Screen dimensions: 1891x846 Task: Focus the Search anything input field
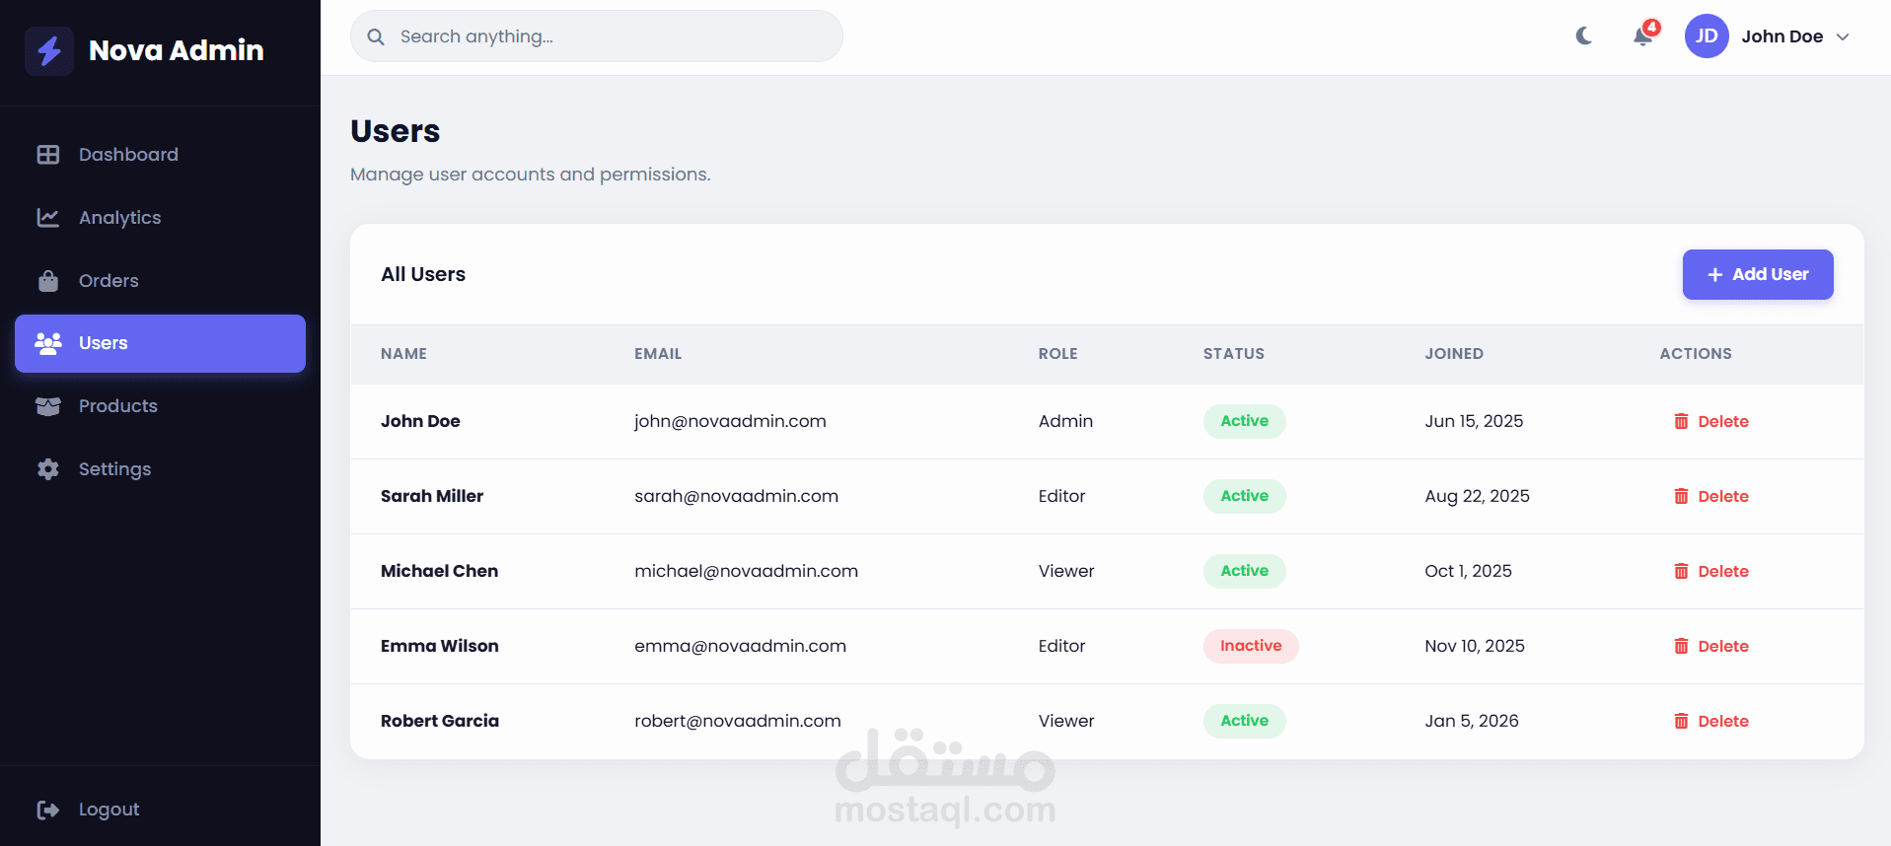coord(597,36)
